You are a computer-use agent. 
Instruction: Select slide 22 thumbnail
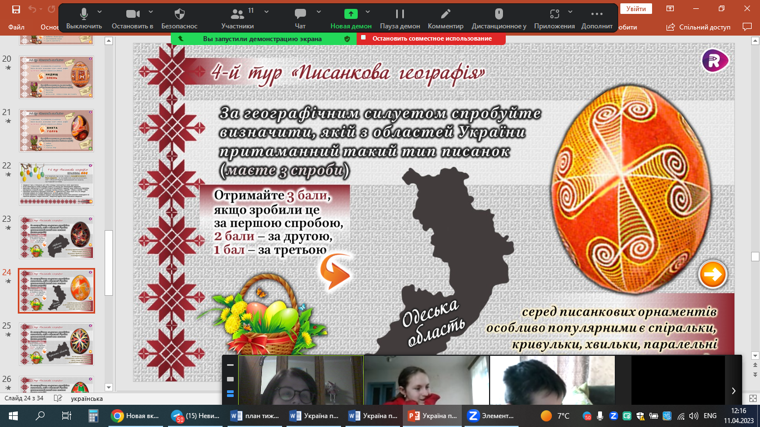click(57, 183)
